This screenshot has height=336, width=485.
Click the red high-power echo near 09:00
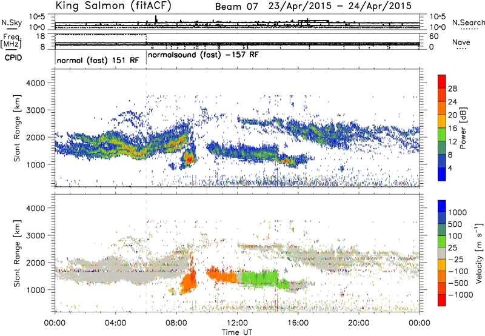[x=189, y=159]
